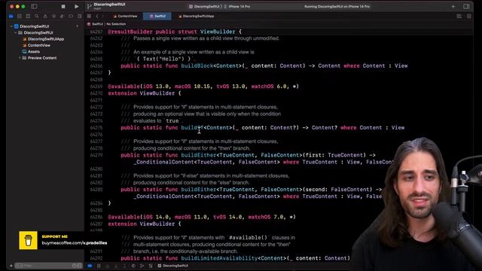Open the Breakpoint navigator

point(71,16)
